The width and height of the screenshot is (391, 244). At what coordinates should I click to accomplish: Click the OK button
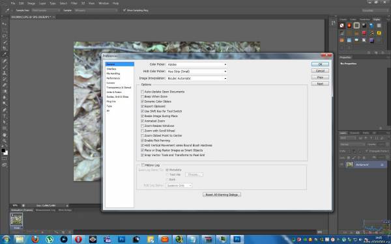tap(320, 64)
